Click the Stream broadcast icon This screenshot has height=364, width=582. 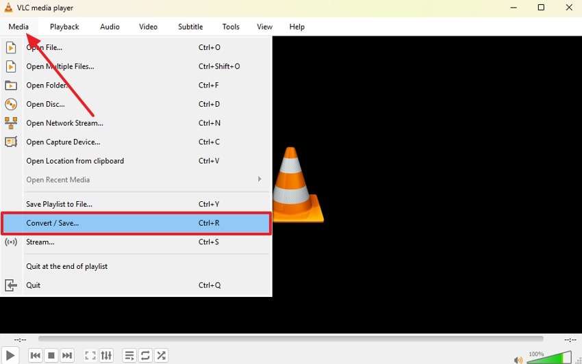coord(11,242)
